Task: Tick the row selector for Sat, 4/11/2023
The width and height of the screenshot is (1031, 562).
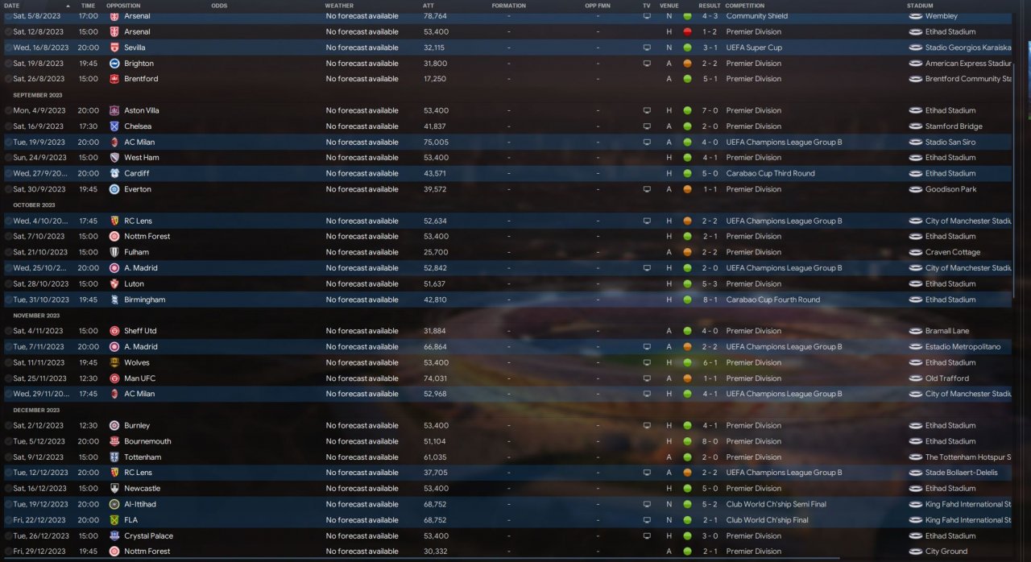Action: 8,331
